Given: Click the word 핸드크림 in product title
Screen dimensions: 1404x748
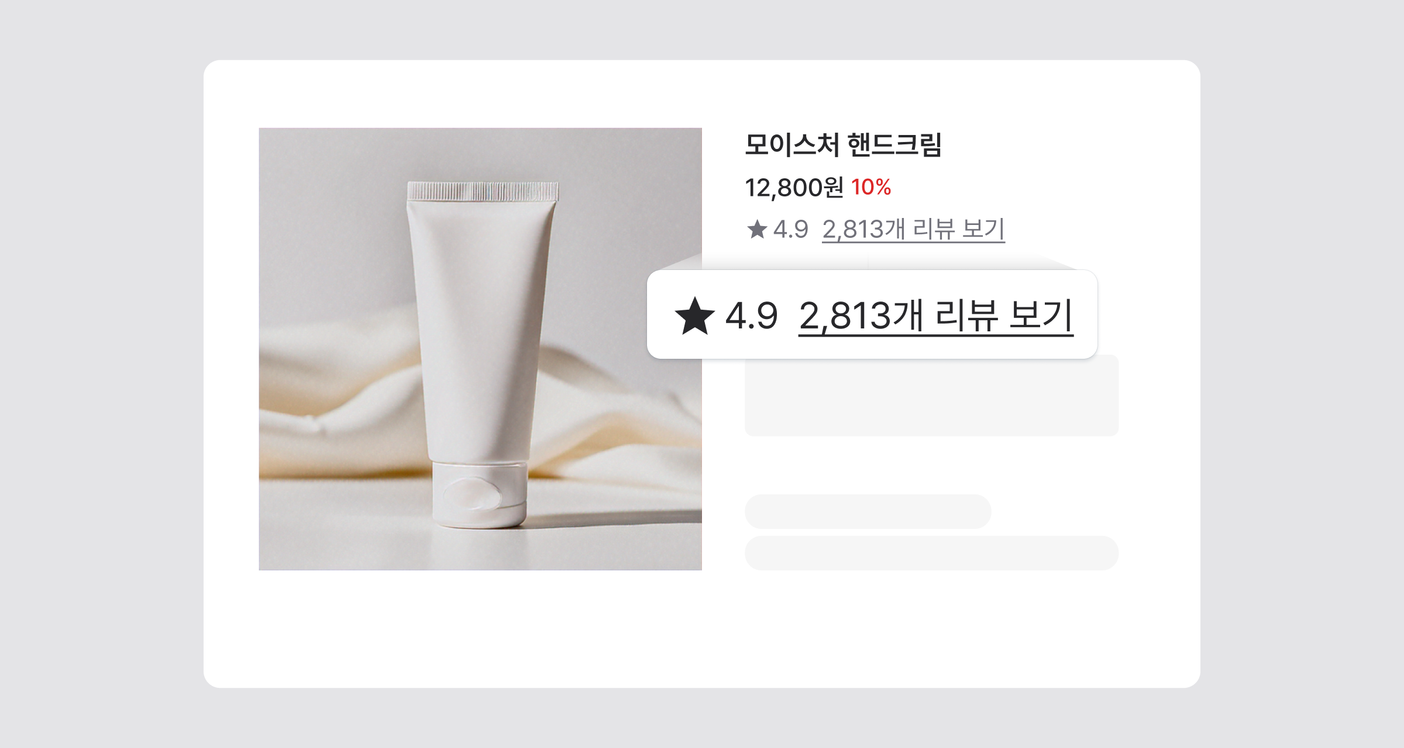Looking at the screenshot, I should tap(894, 144).
